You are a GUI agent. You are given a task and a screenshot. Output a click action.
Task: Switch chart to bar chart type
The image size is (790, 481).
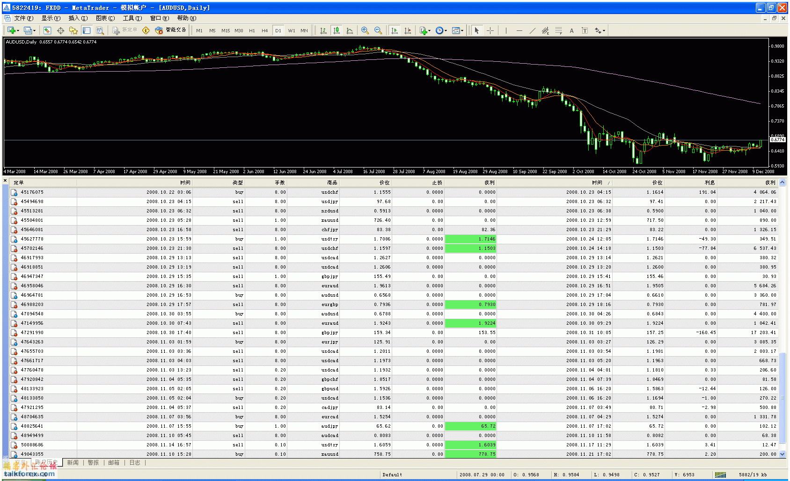tap(323, 30)
